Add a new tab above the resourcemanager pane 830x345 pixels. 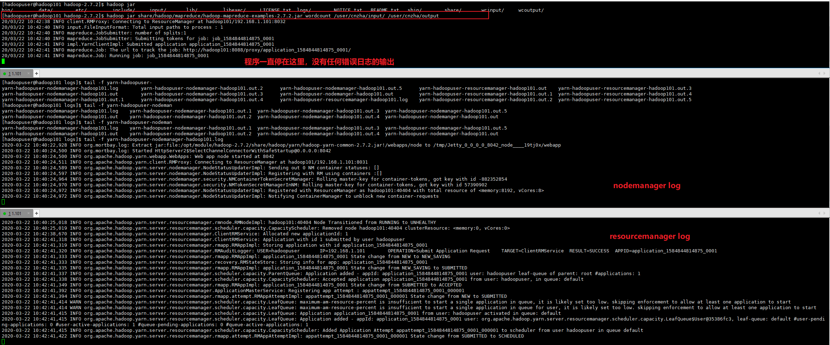pyautogui.click(x=37, y=213)
